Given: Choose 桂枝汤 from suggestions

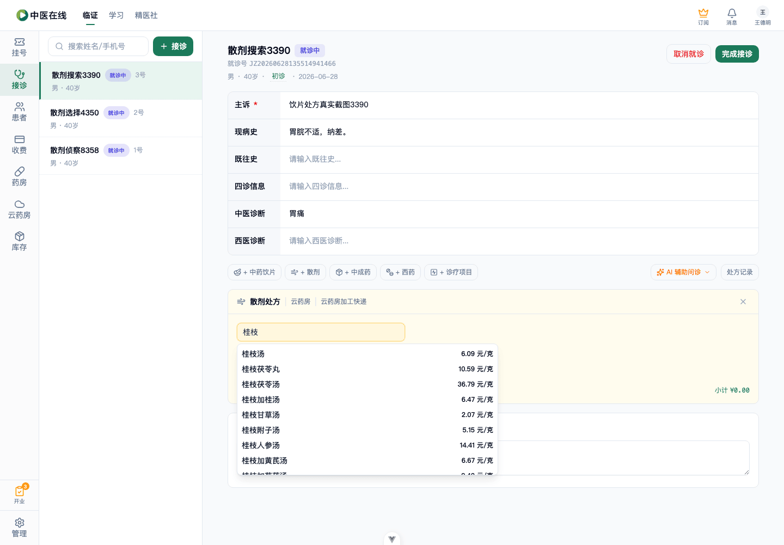Looking at the screenshot, I should (367, 354).
